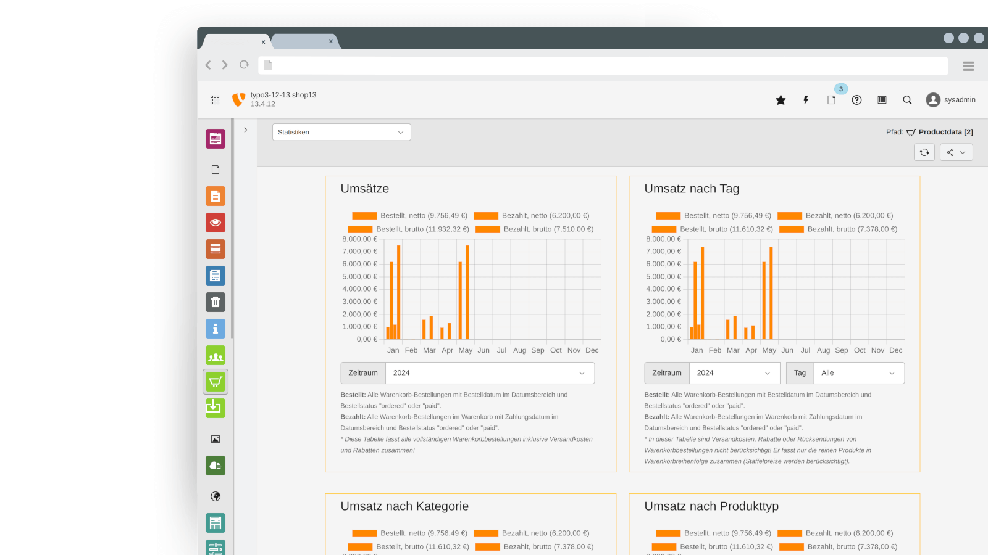Open the green users group module
This screenshot has height=555, width=988.
pyautogui.click(x=216, y=355)
